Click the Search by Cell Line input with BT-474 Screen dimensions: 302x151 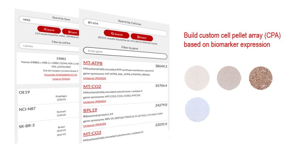(125, 28)
